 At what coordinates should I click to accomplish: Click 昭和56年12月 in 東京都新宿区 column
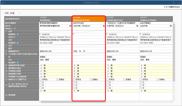coord(56,51)
